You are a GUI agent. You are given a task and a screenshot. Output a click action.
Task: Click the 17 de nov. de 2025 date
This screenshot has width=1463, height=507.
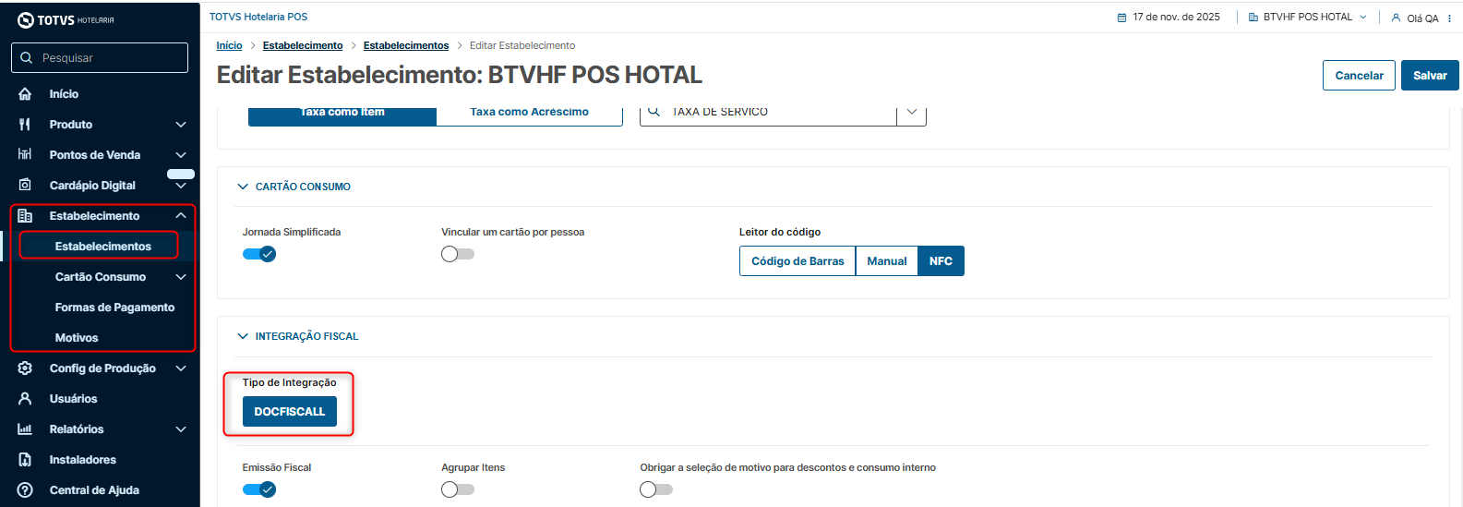tap(1176, 18)
